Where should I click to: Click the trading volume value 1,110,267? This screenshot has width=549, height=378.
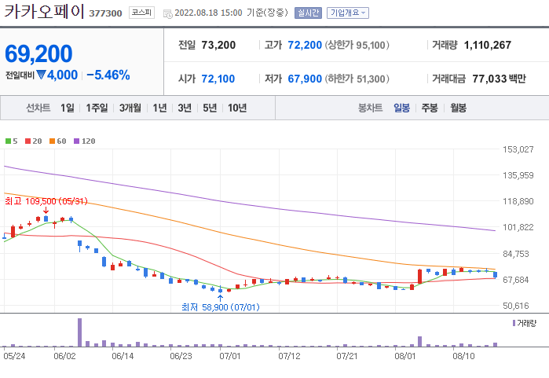click(x=488, y=46)
